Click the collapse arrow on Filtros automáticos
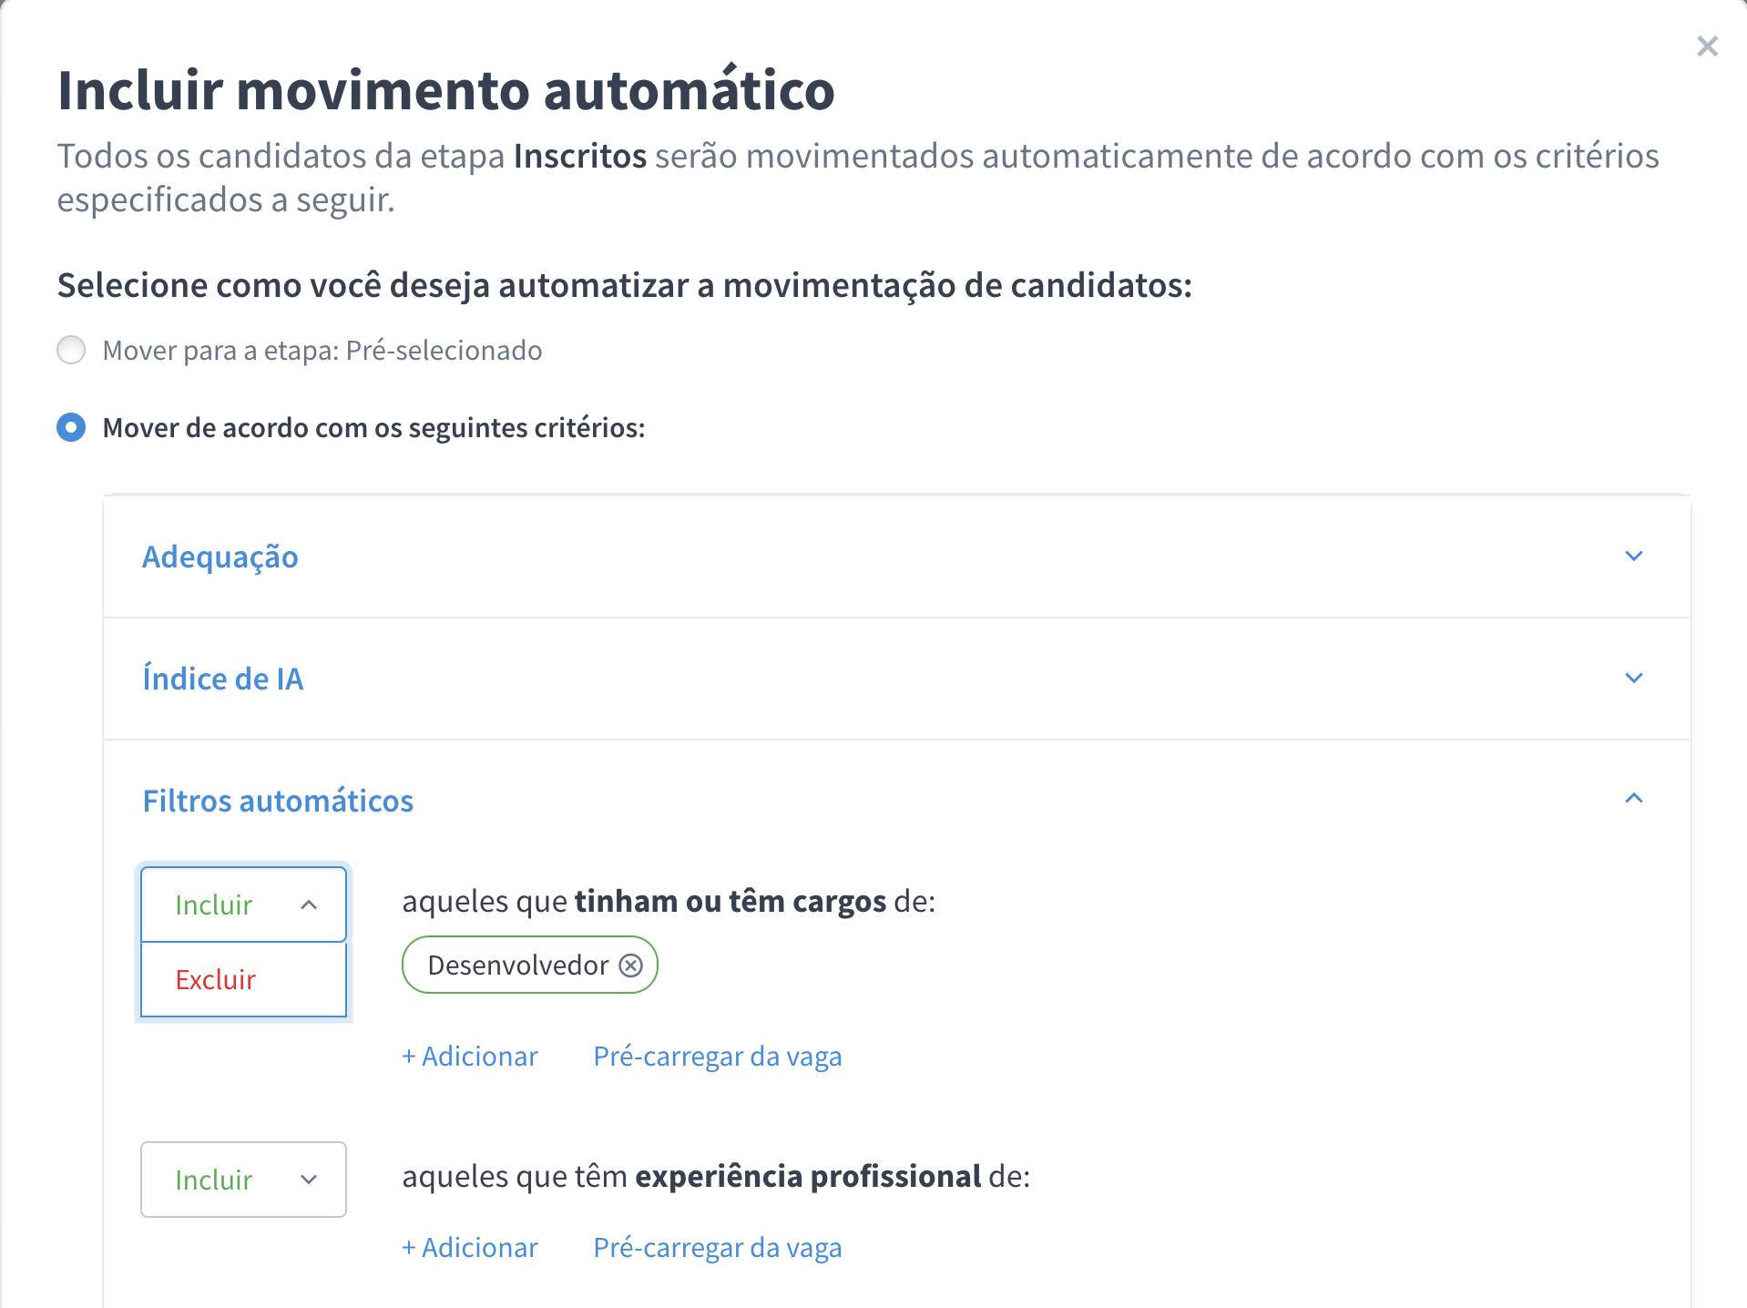This screenshot has height=1308, width=1747. tap(1635, 799)
